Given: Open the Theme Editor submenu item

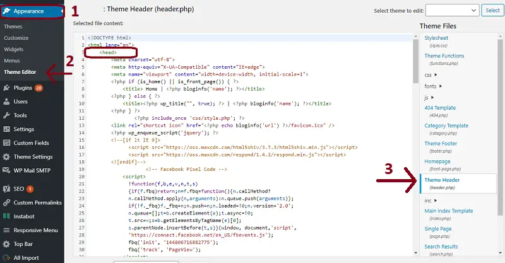Looking at the screenshot, I should 20,72.
